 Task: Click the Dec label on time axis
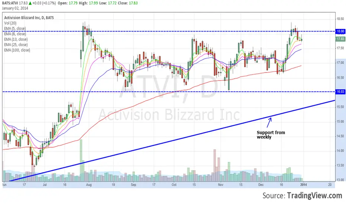pos(261,185)
